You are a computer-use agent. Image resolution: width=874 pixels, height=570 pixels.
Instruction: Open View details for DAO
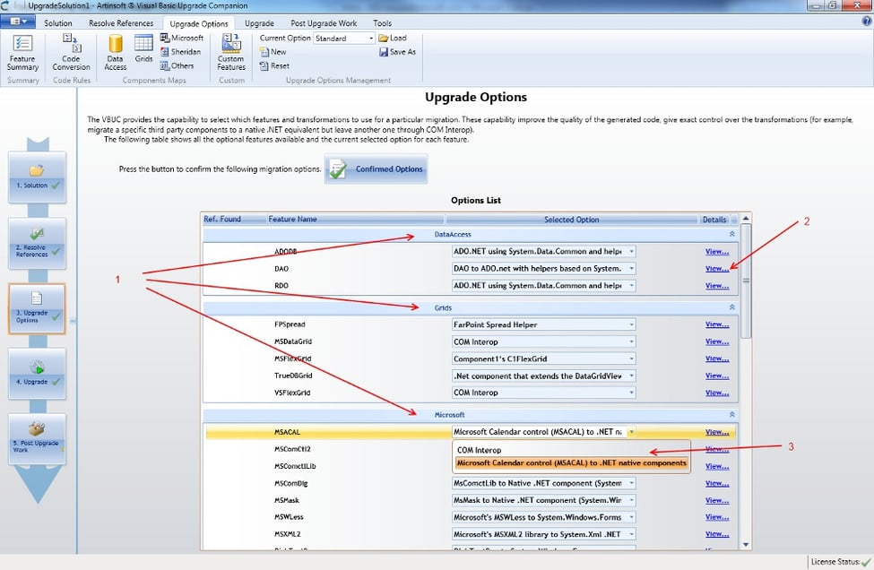pyautogui.click(x=717, y=269)
